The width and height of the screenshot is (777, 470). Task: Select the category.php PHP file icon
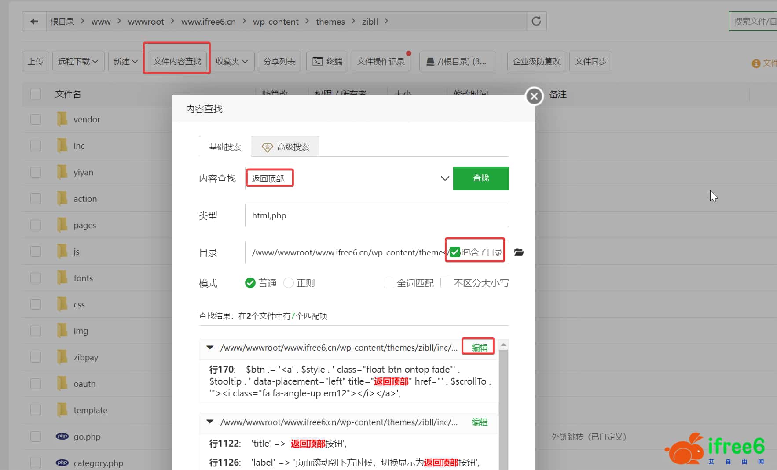[62, 463]
